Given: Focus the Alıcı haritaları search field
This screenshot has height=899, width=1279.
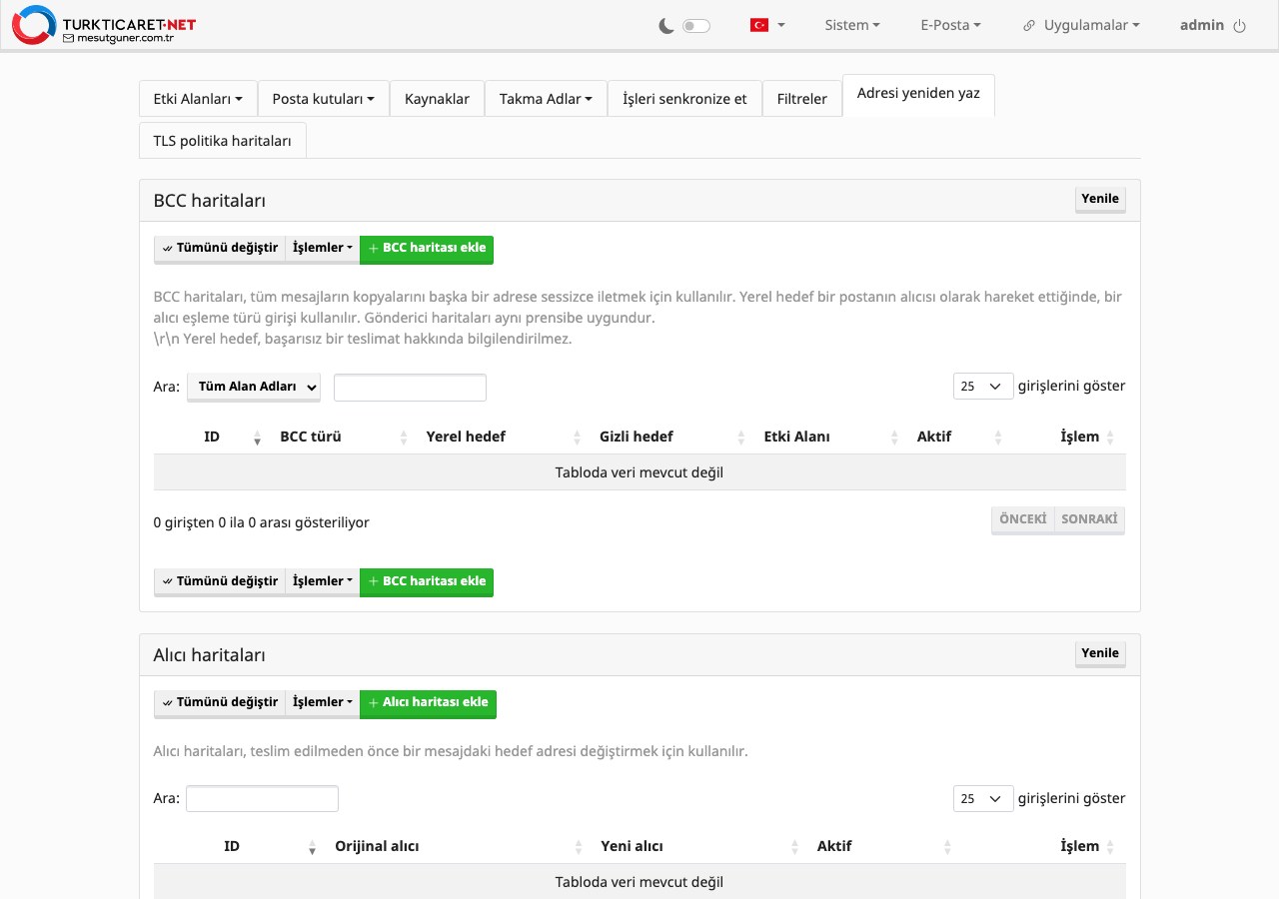Looking at the screenshot, I should [x=262, y=798].
